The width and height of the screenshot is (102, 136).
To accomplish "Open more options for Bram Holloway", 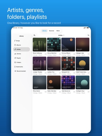I will pos(46,54).
